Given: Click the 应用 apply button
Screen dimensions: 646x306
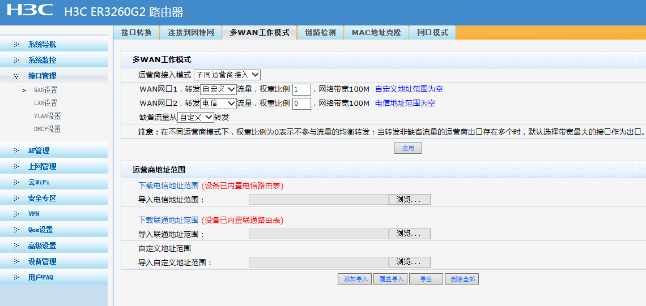Looking at the screenshot, I should (408, 149).
